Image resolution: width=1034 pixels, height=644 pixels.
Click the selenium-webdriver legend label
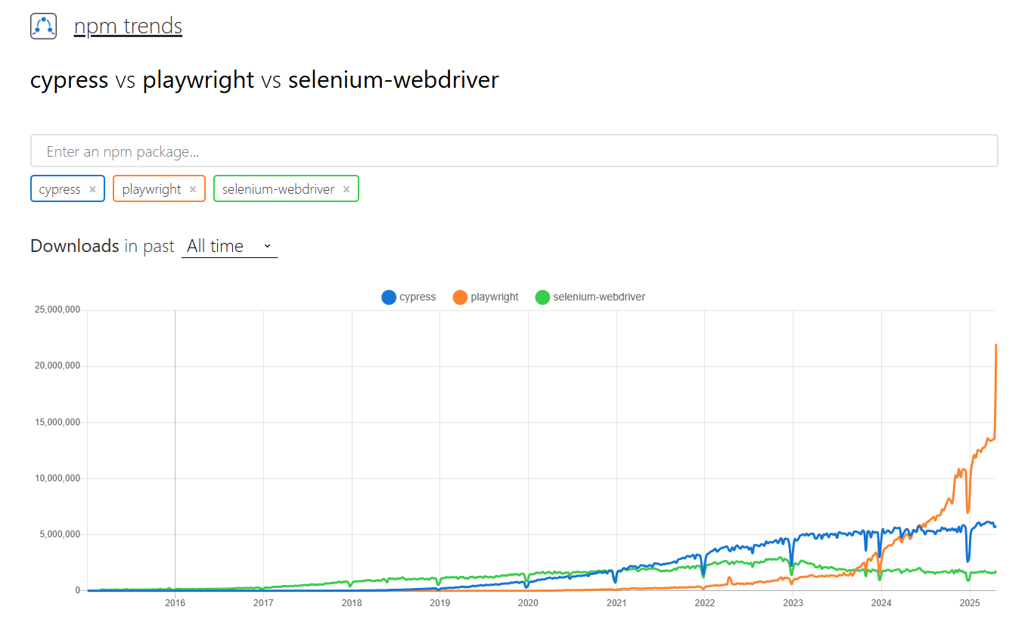599,297
